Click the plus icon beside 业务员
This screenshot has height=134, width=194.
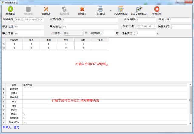tap(86, 33)
